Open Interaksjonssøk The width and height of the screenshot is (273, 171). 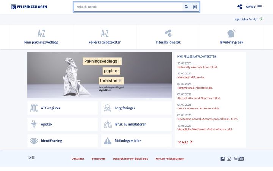tap(168, 42)
